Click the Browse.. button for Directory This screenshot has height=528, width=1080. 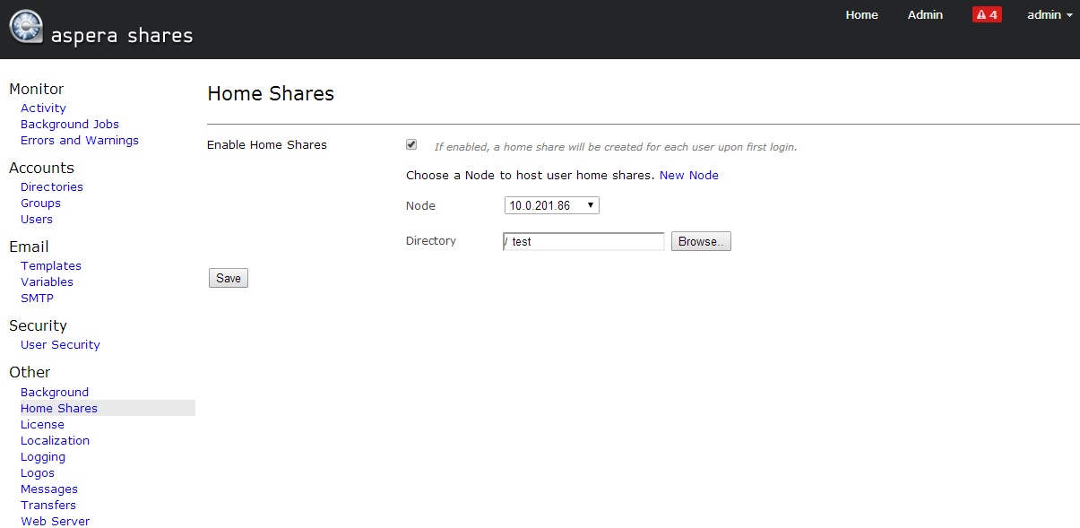[701, 241]
